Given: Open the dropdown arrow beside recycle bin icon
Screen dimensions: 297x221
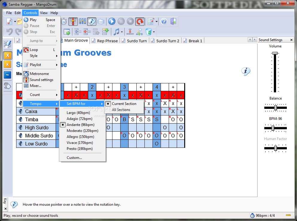Looking at the screenshot, I should point(154,32).
